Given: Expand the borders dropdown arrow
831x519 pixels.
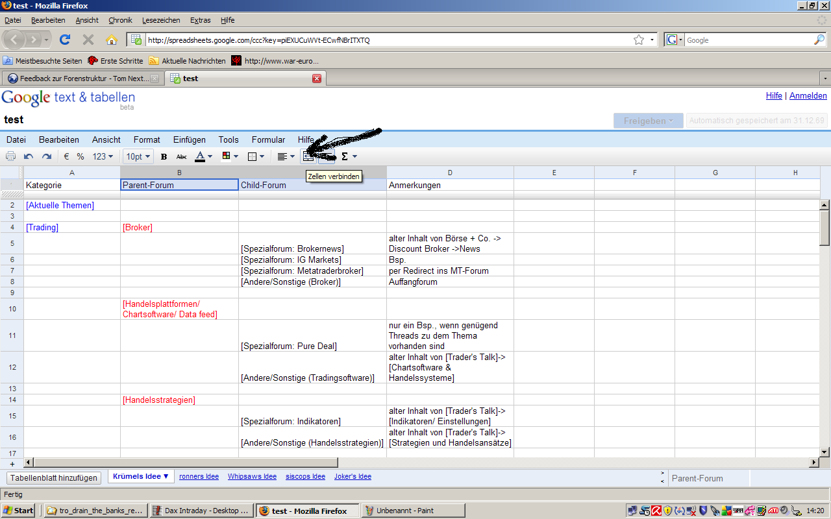Looking at the screenshot, I should (262, 156).
